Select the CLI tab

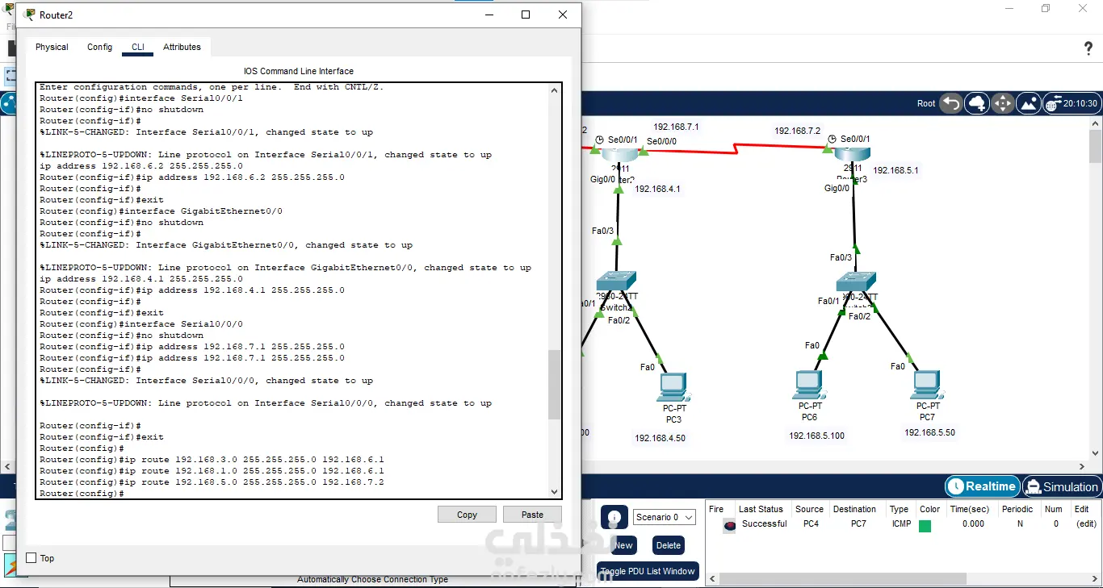pyautogui.click(x=138, y=47)
